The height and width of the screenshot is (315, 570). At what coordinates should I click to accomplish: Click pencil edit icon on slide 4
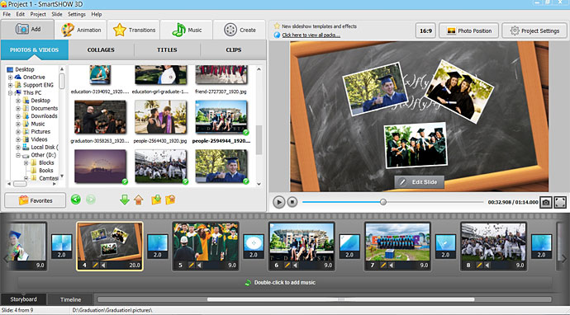point(95,266)
